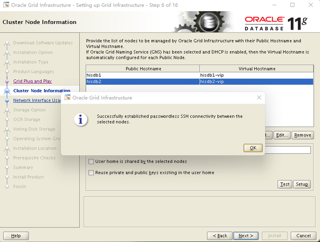
Task: Cancel the Grid Infrastructure installation
Action: [303, 236]
